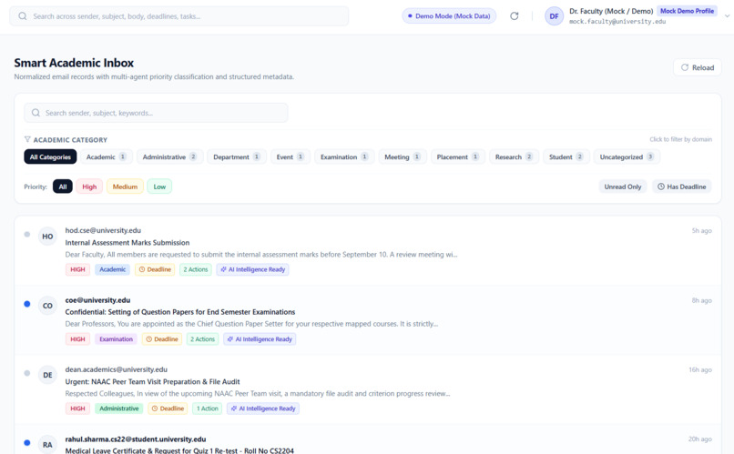Click 2 Actions tag on Internal Assessment email
The width and height of the screenshot is (734, 454).
[196, 269]
